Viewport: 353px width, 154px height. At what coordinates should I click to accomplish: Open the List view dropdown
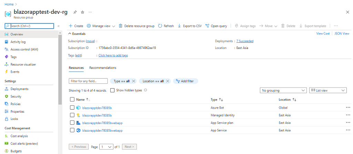(x=328, y=90)
